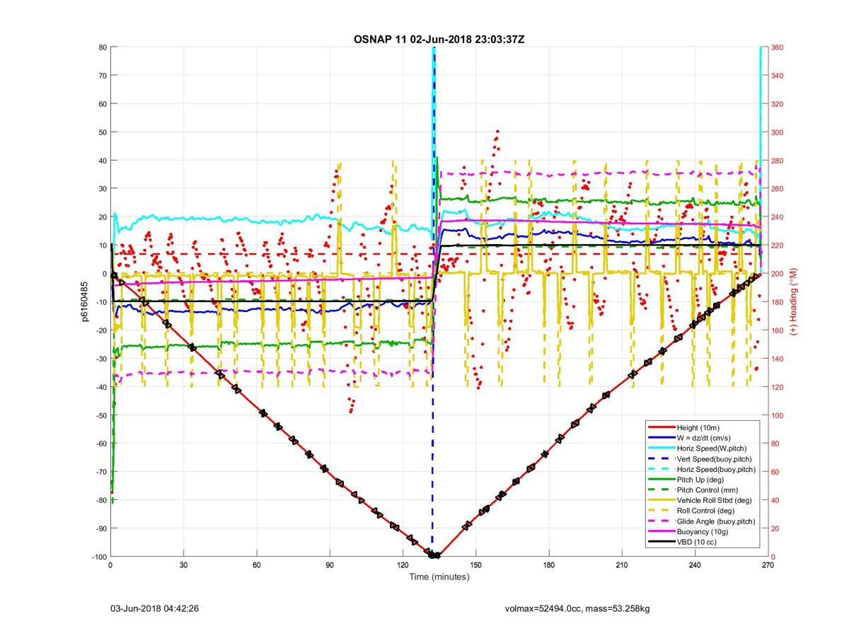The image size is (849, 626).
Task: Click the left axis tick label -30
Action: point(100,359)
